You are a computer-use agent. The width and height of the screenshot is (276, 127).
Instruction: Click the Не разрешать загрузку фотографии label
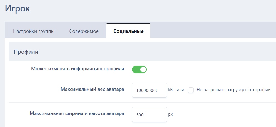(233, 90)
